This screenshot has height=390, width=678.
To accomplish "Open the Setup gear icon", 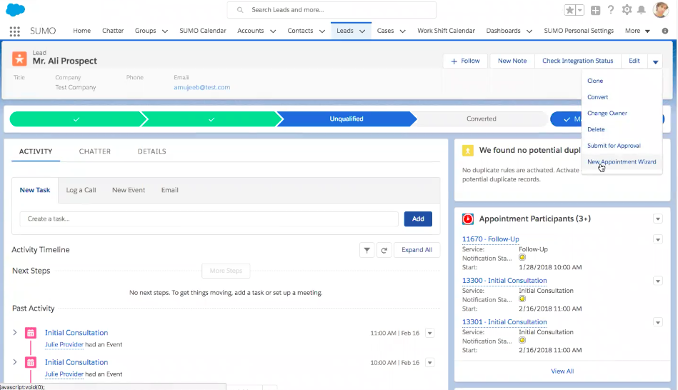I will tap(627, 9).
